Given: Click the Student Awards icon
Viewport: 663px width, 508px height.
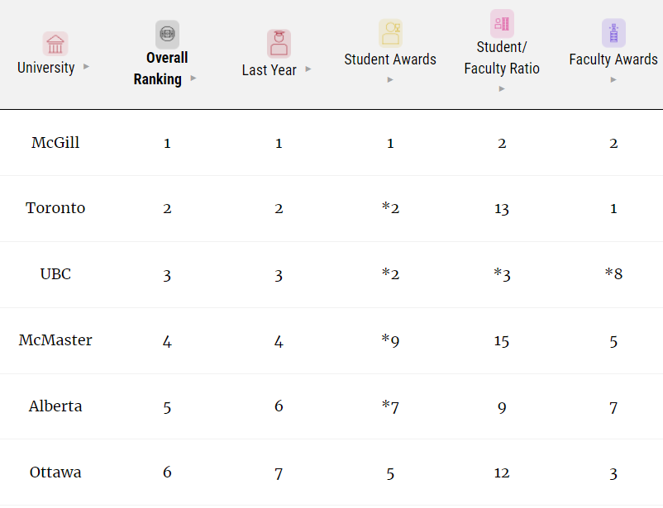Looking at the screenshot, I should 390,32.
